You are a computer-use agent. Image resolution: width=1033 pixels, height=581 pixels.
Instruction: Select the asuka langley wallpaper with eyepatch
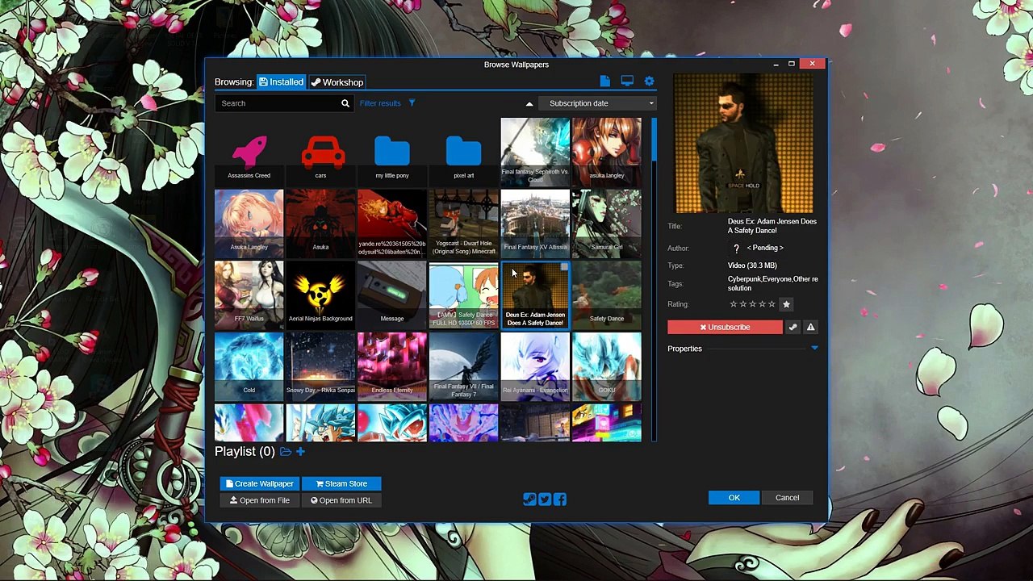tap(607, 153)
